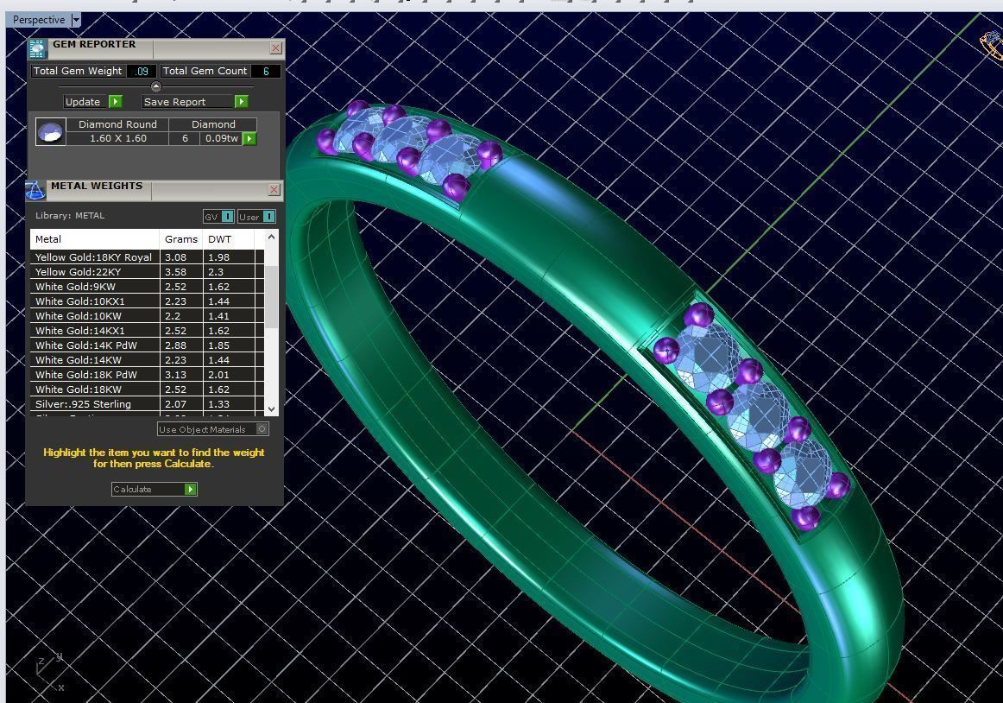
Task: Select the White Gold:10KW row
Action: (x=147, y=316)
